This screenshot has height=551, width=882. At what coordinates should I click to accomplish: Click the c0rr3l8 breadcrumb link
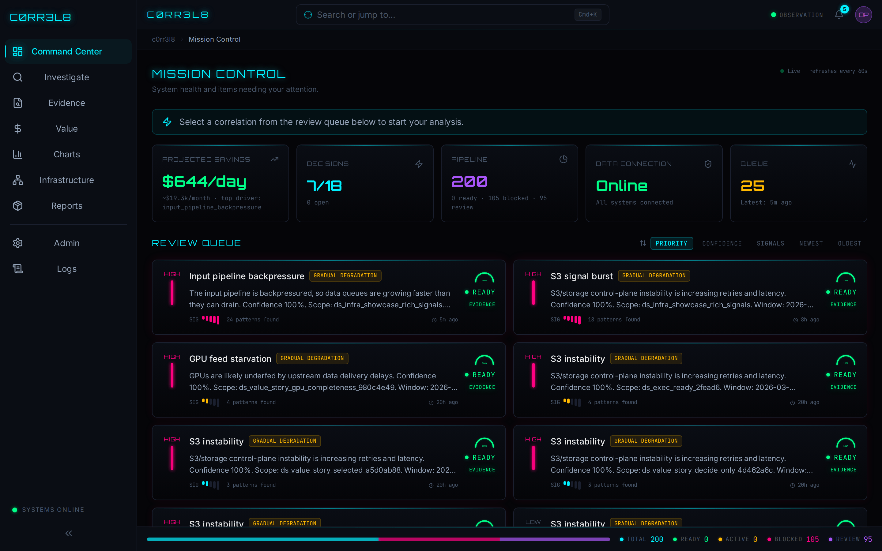(x=163, y=39)
